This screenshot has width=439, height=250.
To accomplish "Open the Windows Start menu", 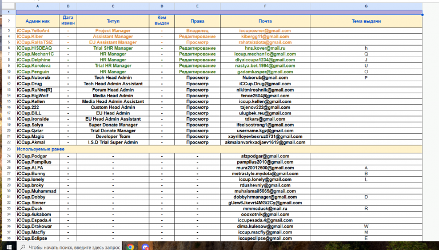I will [9, 247].
